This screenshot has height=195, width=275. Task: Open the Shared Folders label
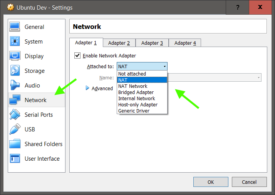(x=44, y=144)
